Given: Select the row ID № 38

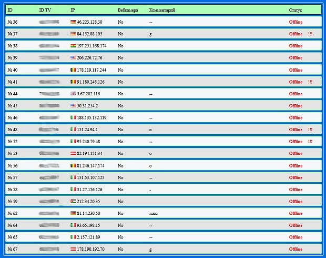Looking at the screenshot, I should [13, 46].
